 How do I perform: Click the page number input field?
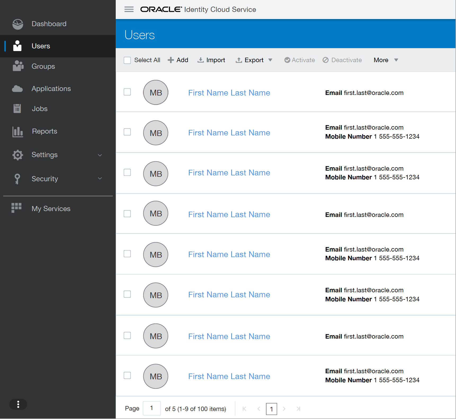(x=152, y=408)
